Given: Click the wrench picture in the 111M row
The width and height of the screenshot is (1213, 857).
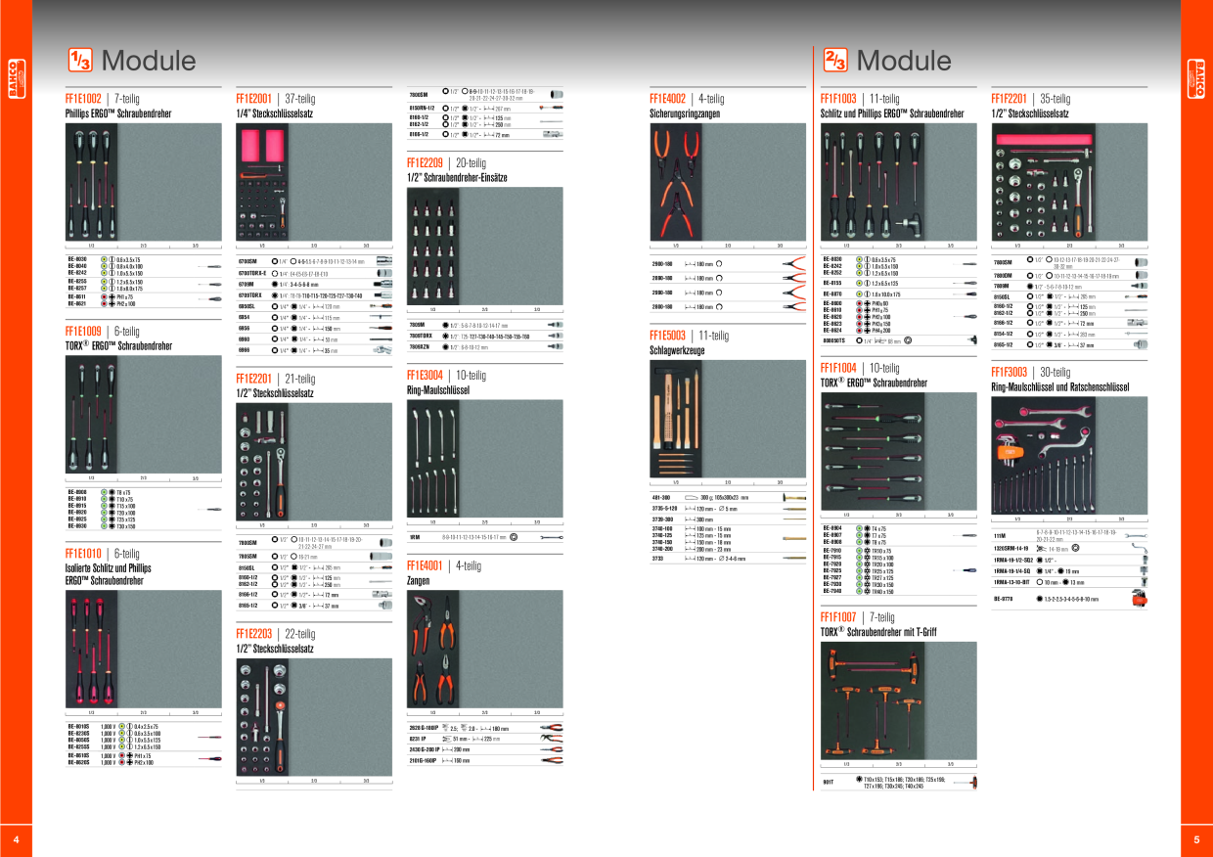Looking at the screenshot, I should click(1137, 536).
